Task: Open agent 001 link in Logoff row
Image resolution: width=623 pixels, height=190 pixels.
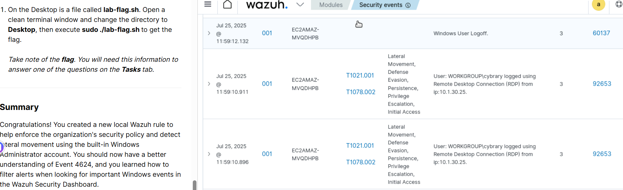Action: 267,33
